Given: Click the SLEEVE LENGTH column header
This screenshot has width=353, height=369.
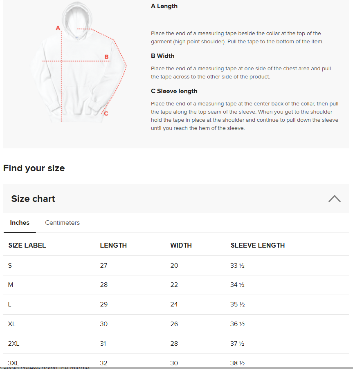Looking at the screenshot, I should (x=258, y=245).
